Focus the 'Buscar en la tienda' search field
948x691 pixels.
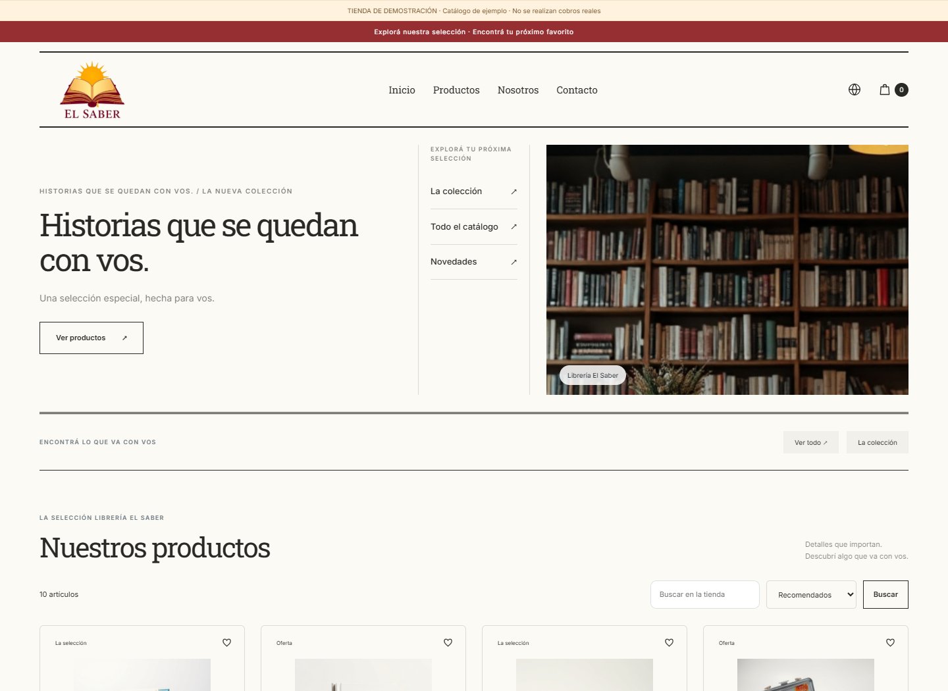coord(705,594)
